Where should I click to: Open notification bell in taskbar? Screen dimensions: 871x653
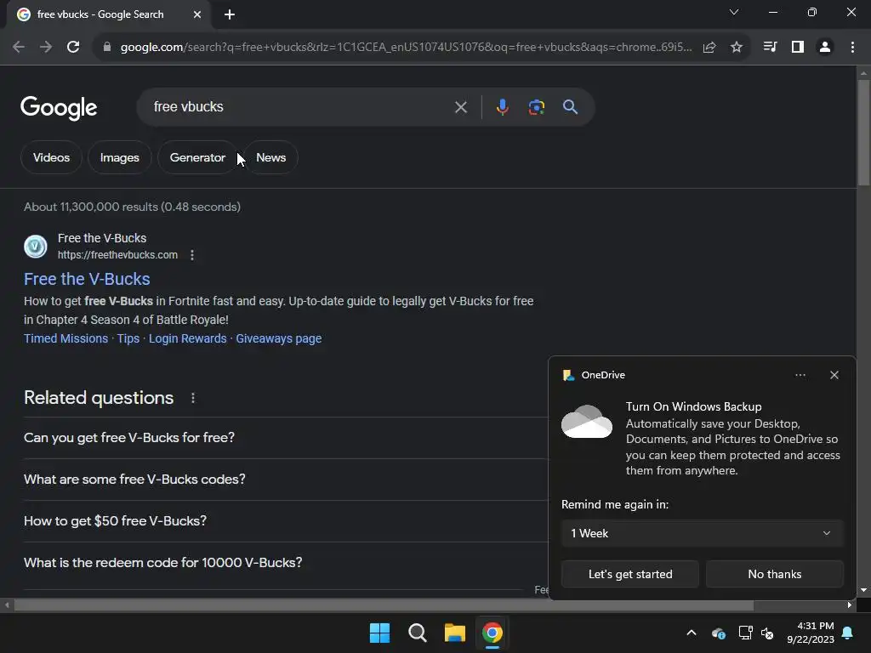point(848,633)
